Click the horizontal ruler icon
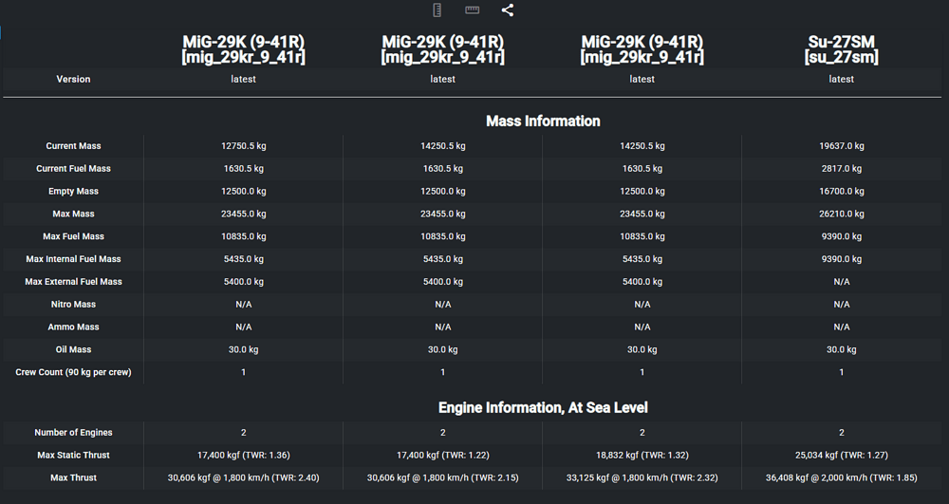The width and height of the screenshot is (949, 504). click(472, 9)
